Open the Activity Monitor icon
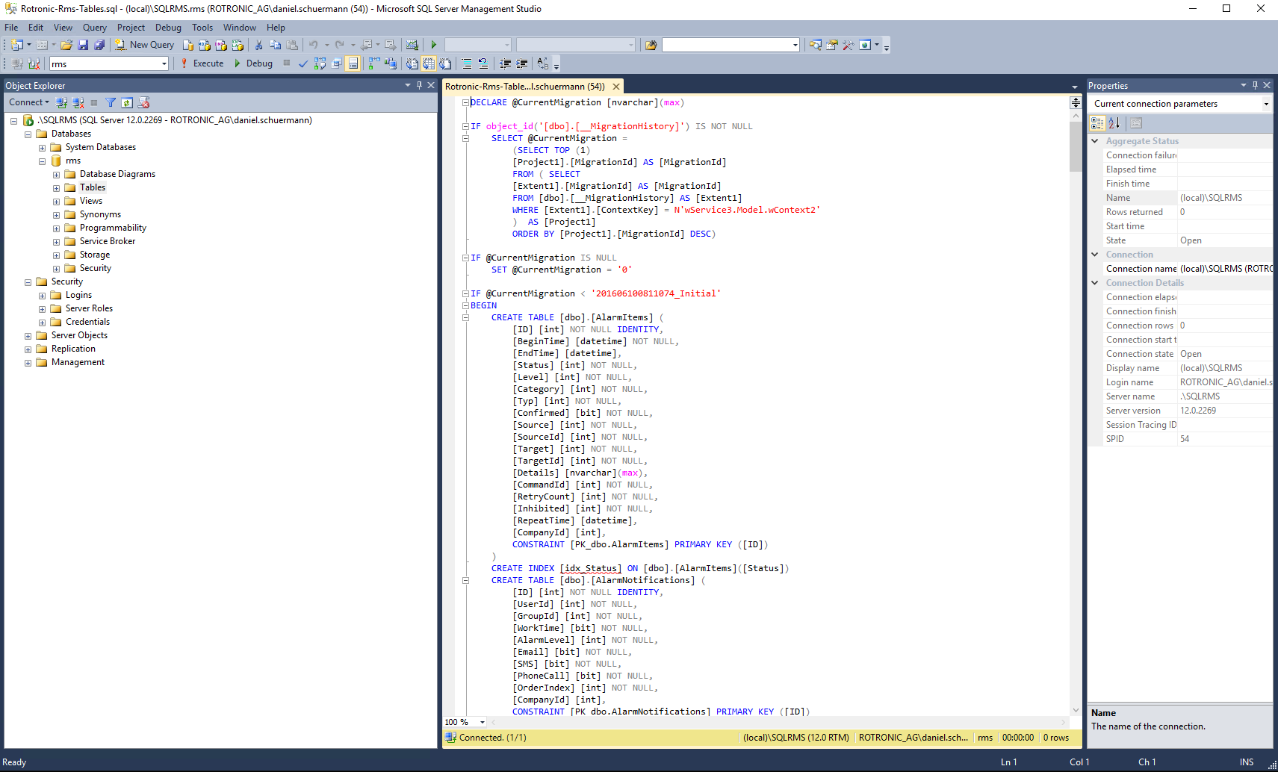This screenshot has height=772, width=1278. (x=412, y=45)
